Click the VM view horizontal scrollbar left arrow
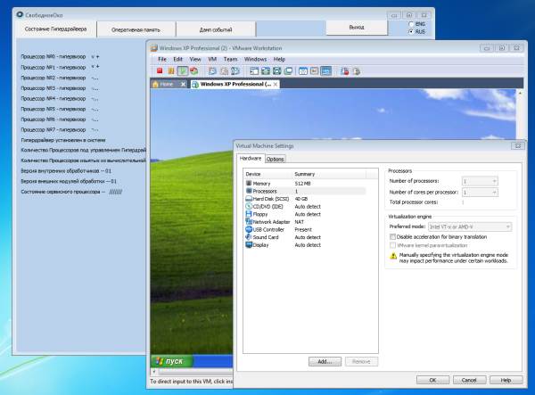 pyautogui.click(x=154, y=372)
